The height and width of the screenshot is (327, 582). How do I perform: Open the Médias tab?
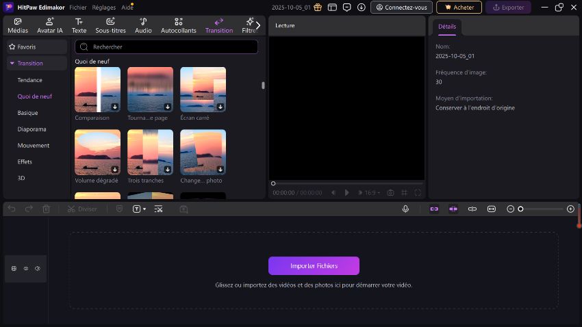[x=18, y=25]
